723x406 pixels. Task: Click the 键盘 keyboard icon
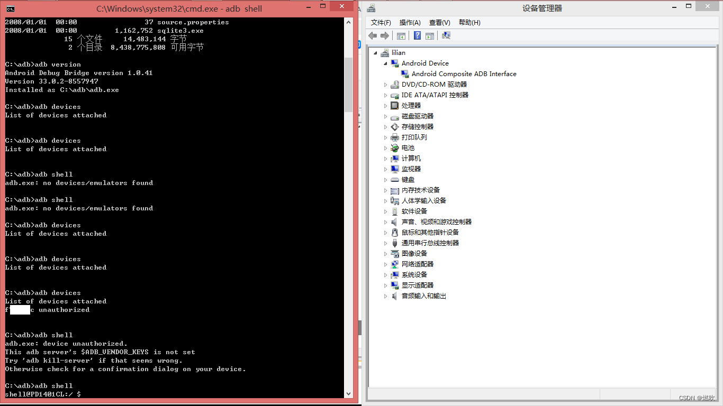click(395, 180)
